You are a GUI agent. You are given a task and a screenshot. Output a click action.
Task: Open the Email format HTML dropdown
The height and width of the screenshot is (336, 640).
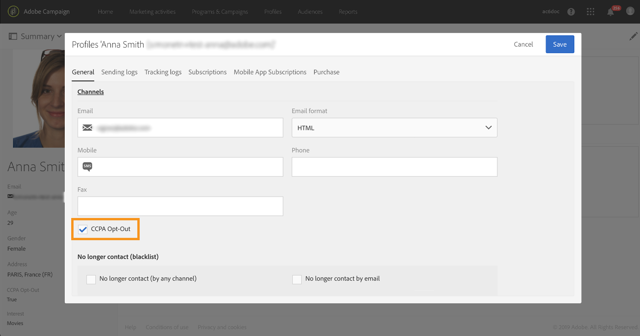click(x=394, y=128)
